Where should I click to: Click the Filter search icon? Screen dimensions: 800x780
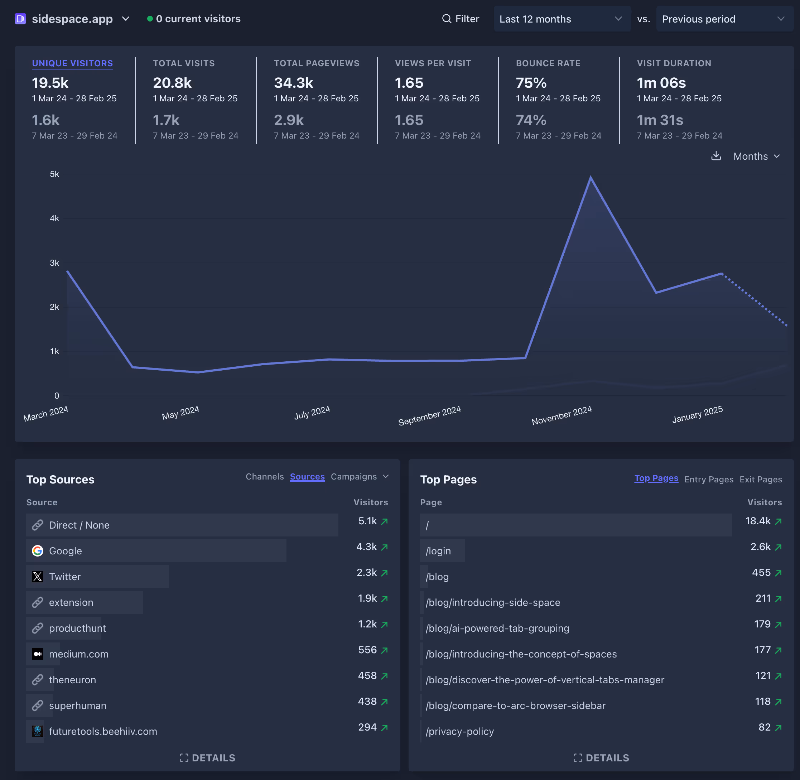point(447,19)
